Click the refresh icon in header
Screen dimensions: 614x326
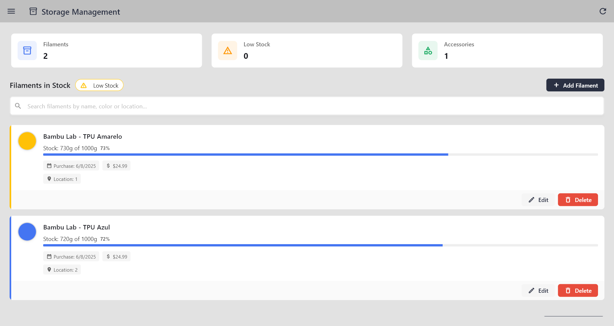click(602, 12)
